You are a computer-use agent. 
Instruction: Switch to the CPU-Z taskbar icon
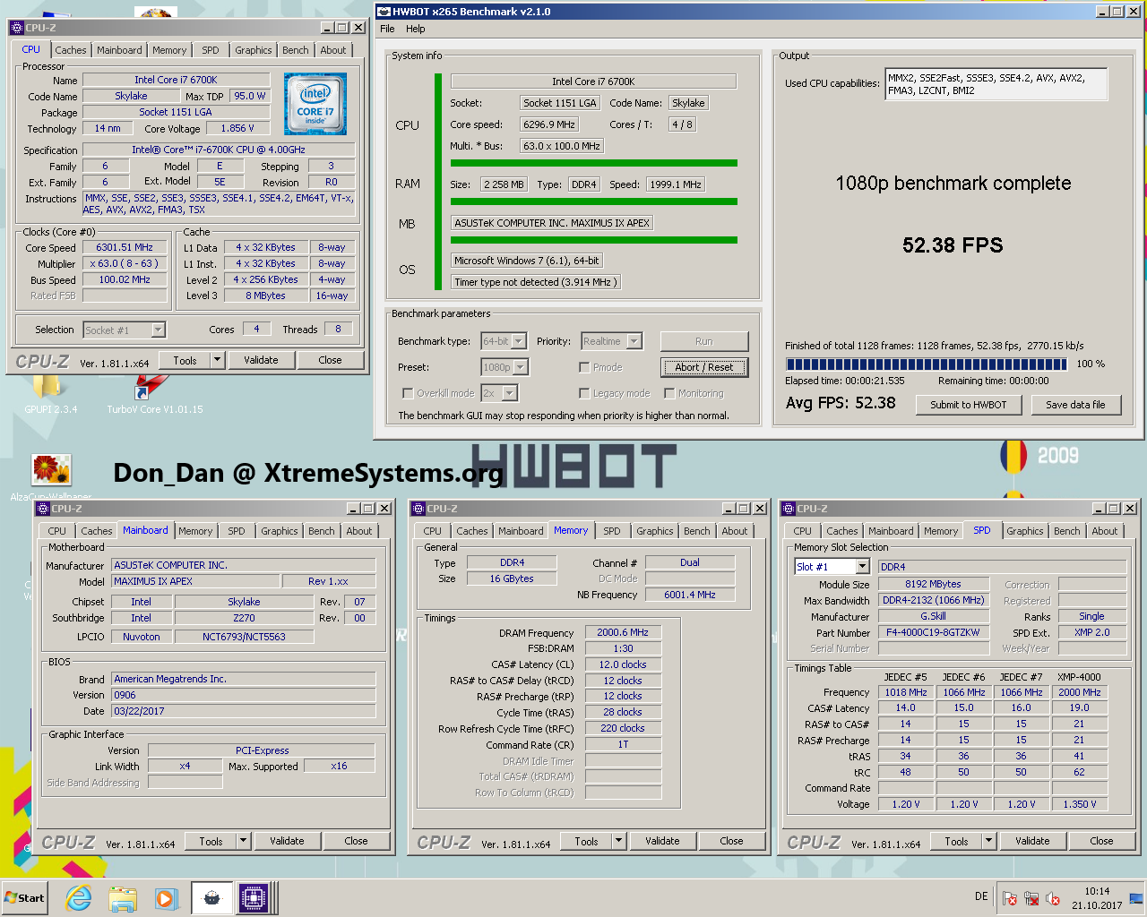click(x=254, y=898)
